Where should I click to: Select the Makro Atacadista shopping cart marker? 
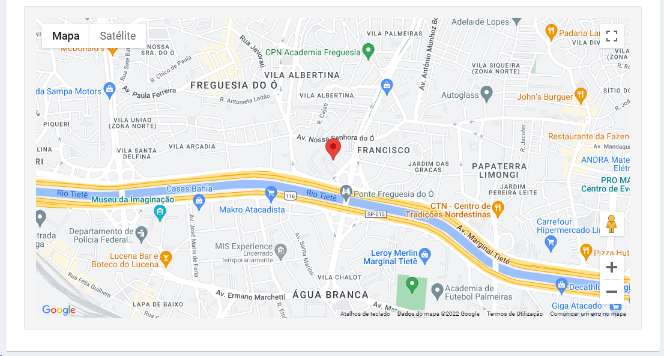[271, 194]
